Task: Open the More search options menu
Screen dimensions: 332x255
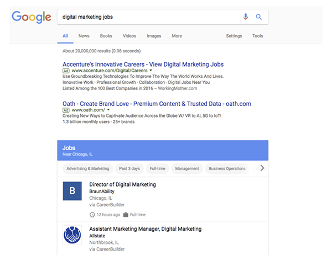Action: (177, 36)
